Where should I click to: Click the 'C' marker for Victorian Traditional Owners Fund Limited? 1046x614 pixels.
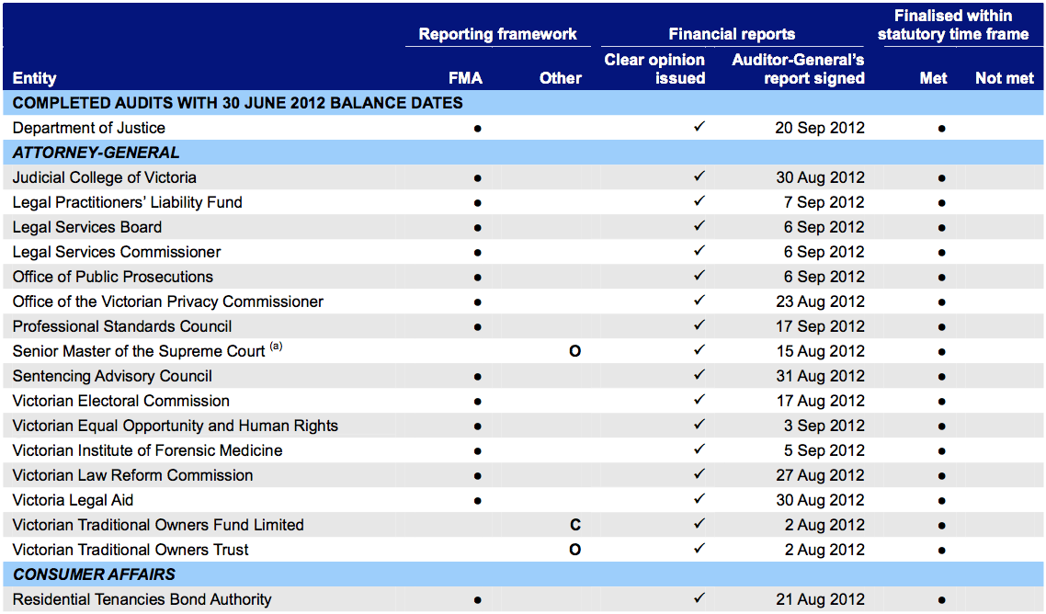pyautogui.click(x=575, y=525)
